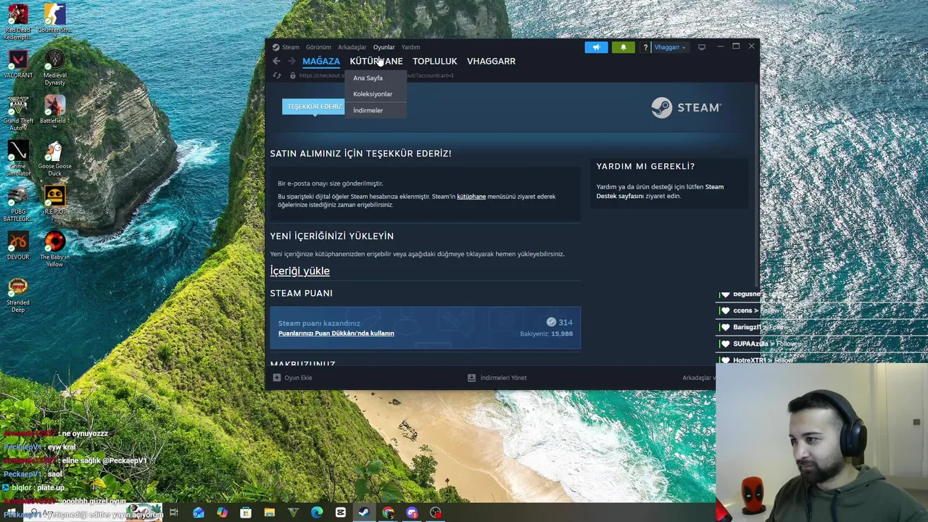Open the Steam menu in the title bar
The width and height of the screenshot is (928, 522).
(291, 47)
